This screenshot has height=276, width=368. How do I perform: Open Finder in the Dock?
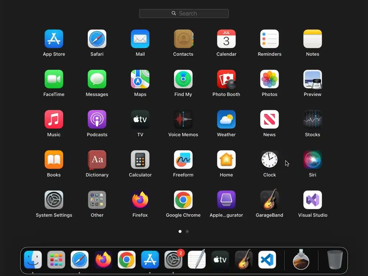point(33,259)
